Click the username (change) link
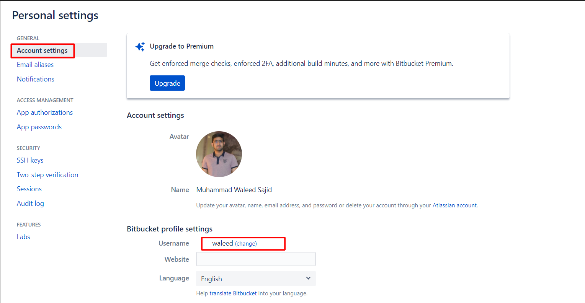Image resolution: width=585 pixels, height=303 pixels. 246,244
